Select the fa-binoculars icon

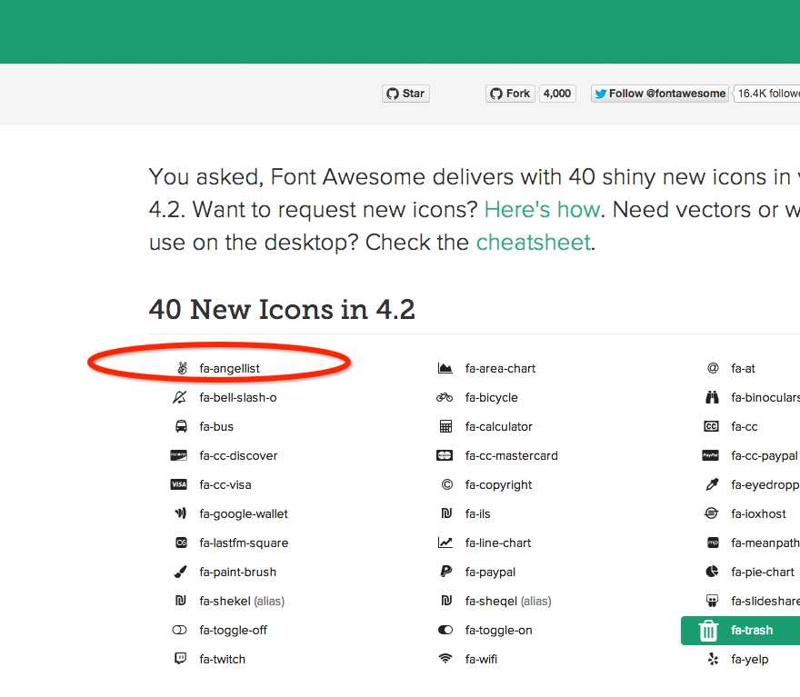712,397
